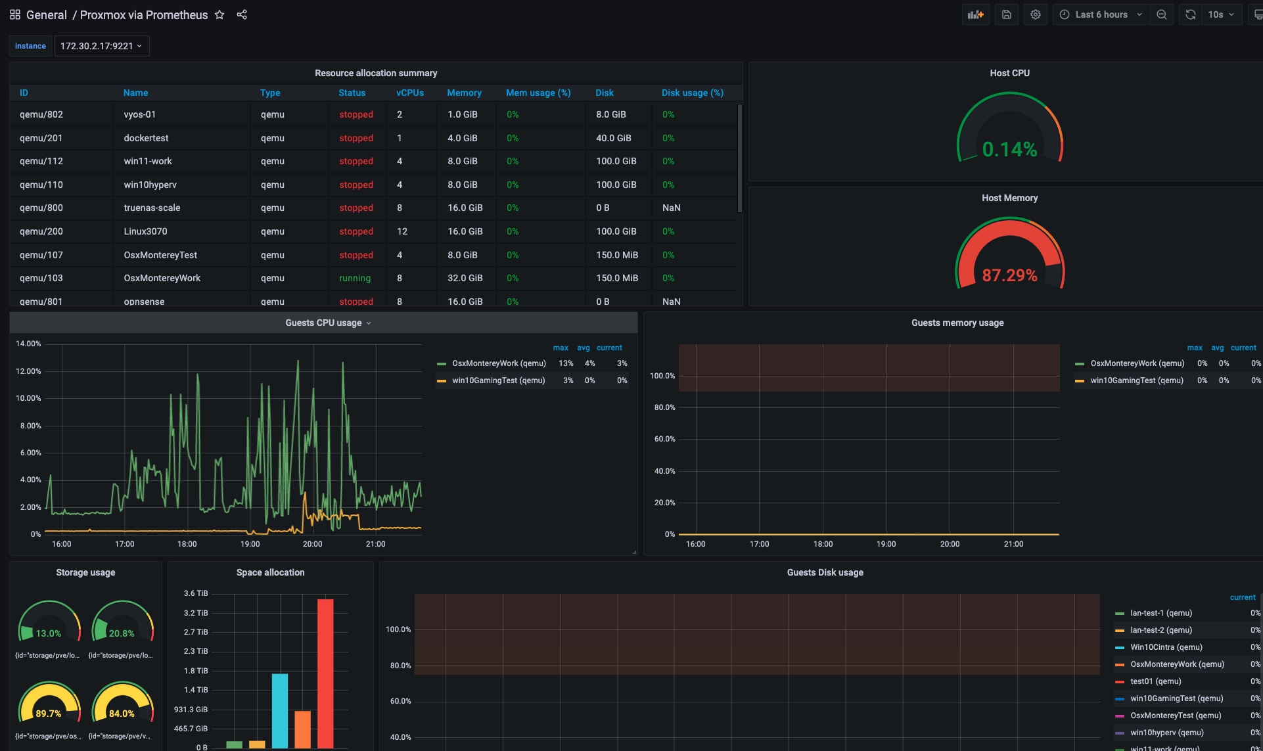Sort table by Disk usage (%) column
The width and height of the screenshot is (1263, 751).
(x=693, y=93)
